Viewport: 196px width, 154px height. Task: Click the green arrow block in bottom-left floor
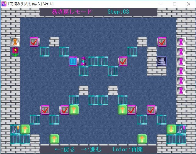pyautogui.click(x=54, y=139)
